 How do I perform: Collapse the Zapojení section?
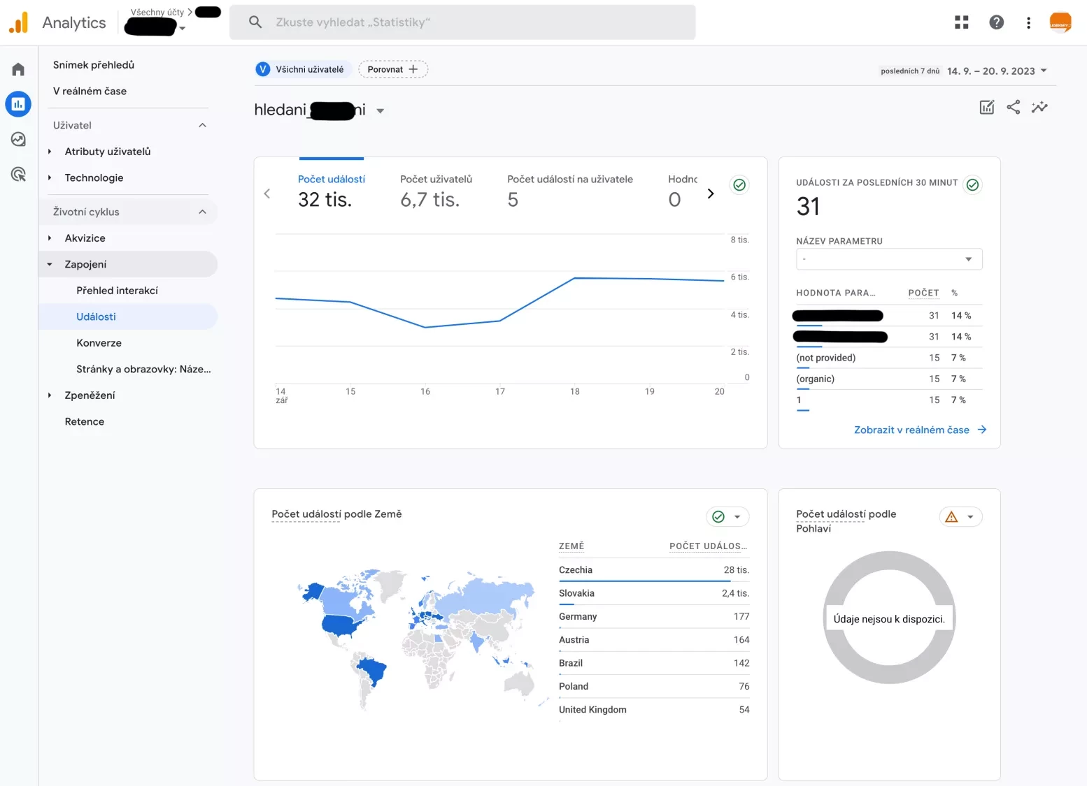pos(50,265)
